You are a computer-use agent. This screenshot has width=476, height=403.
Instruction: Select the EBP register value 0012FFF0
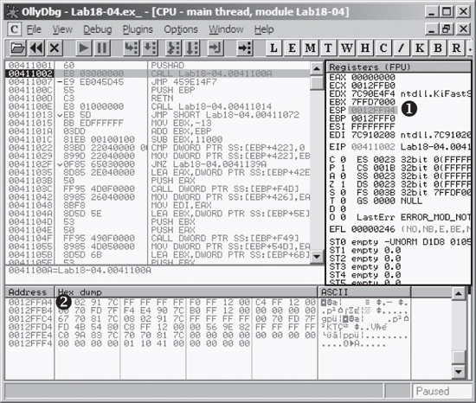tap(373, 118)
